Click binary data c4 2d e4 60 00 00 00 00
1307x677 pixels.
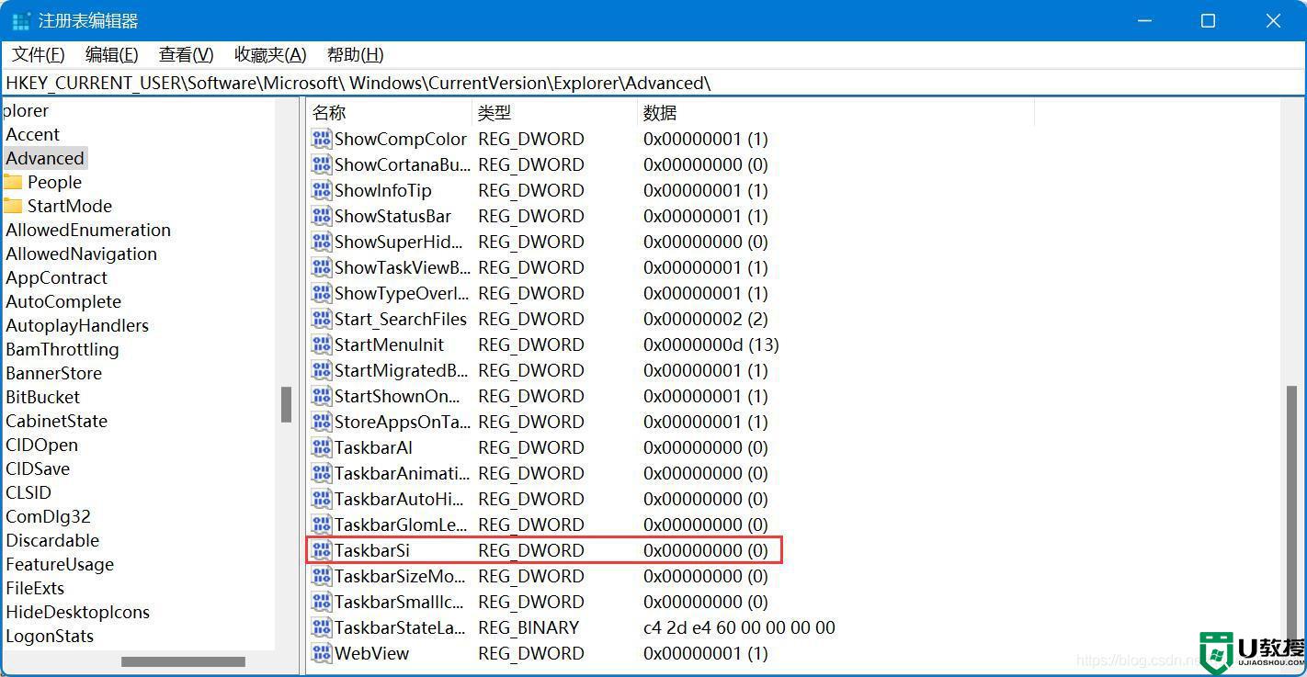tap(739, 627)
